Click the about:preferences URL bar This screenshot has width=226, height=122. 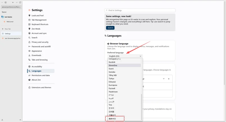[11, 7]
